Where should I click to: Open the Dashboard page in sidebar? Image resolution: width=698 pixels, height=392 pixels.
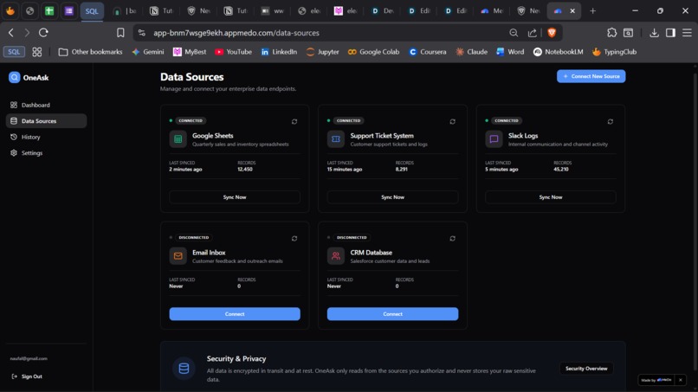46,105
